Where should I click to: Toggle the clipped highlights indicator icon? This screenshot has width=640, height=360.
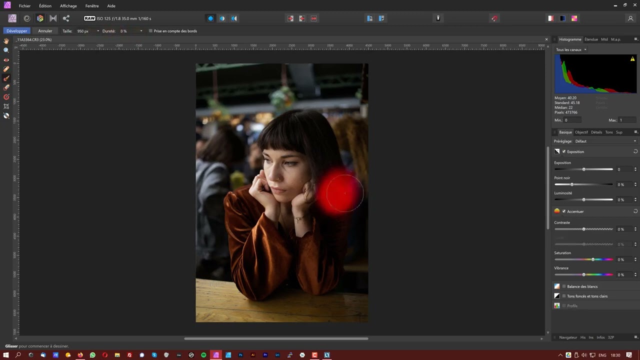click(x=550, y=18)
